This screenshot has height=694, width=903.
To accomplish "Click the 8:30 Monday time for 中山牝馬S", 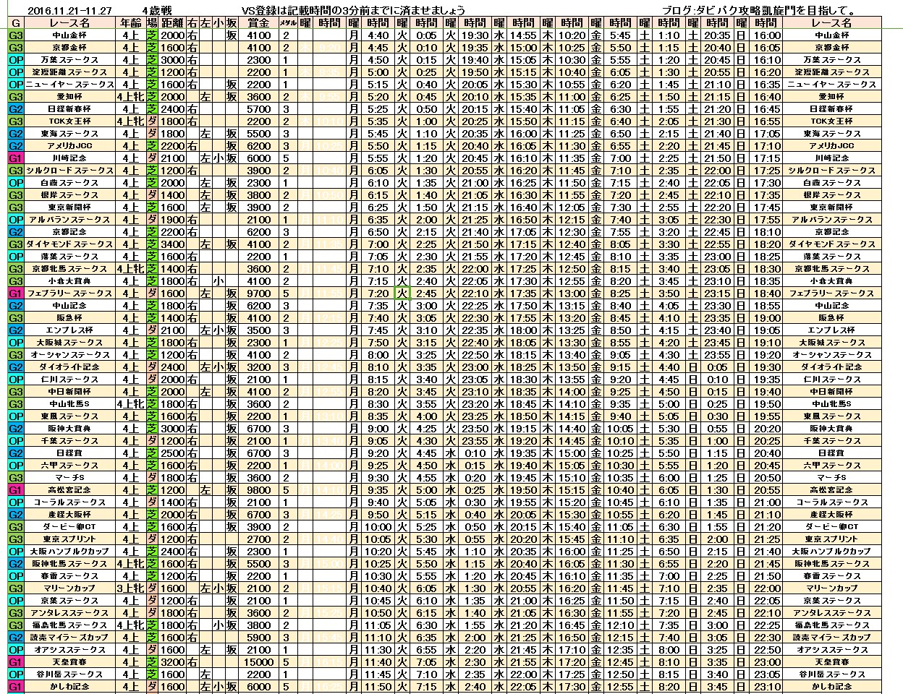I will pyautogui.click(x=378, y=404).
